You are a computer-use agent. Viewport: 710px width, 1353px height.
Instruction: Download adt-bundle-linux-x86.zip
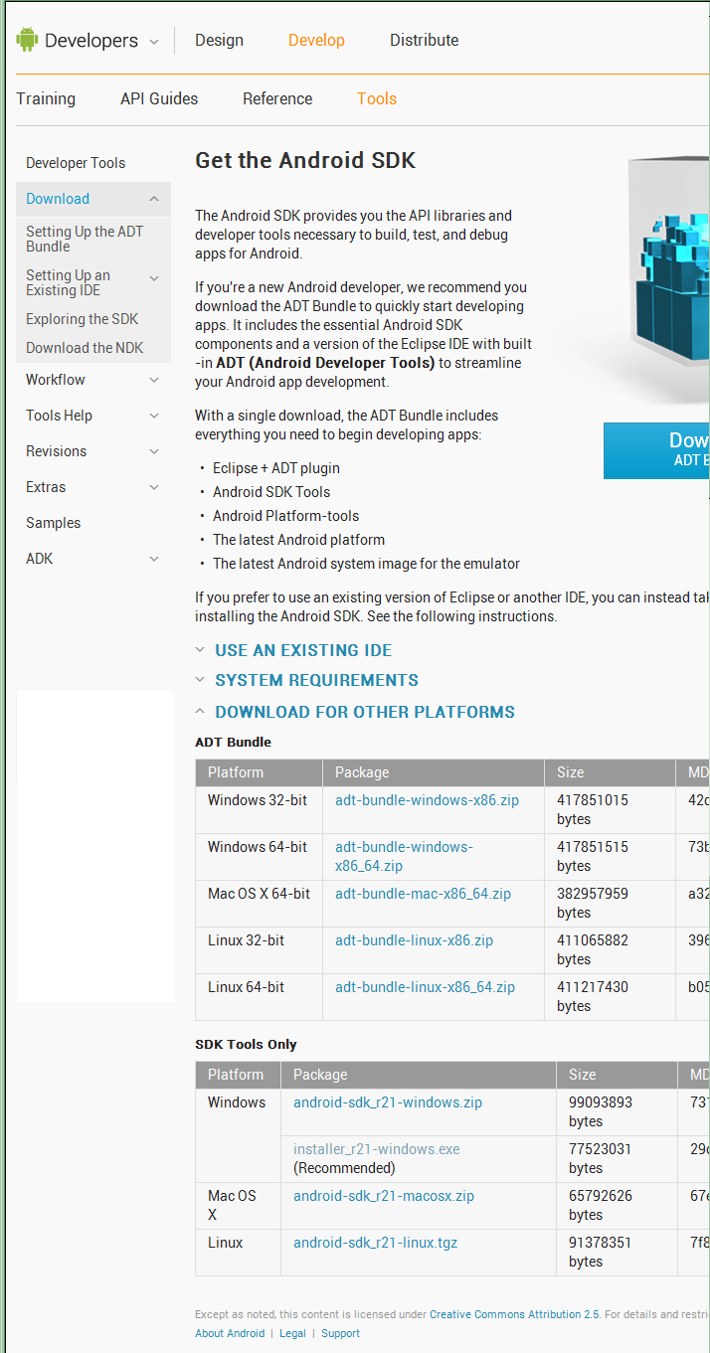414,940
